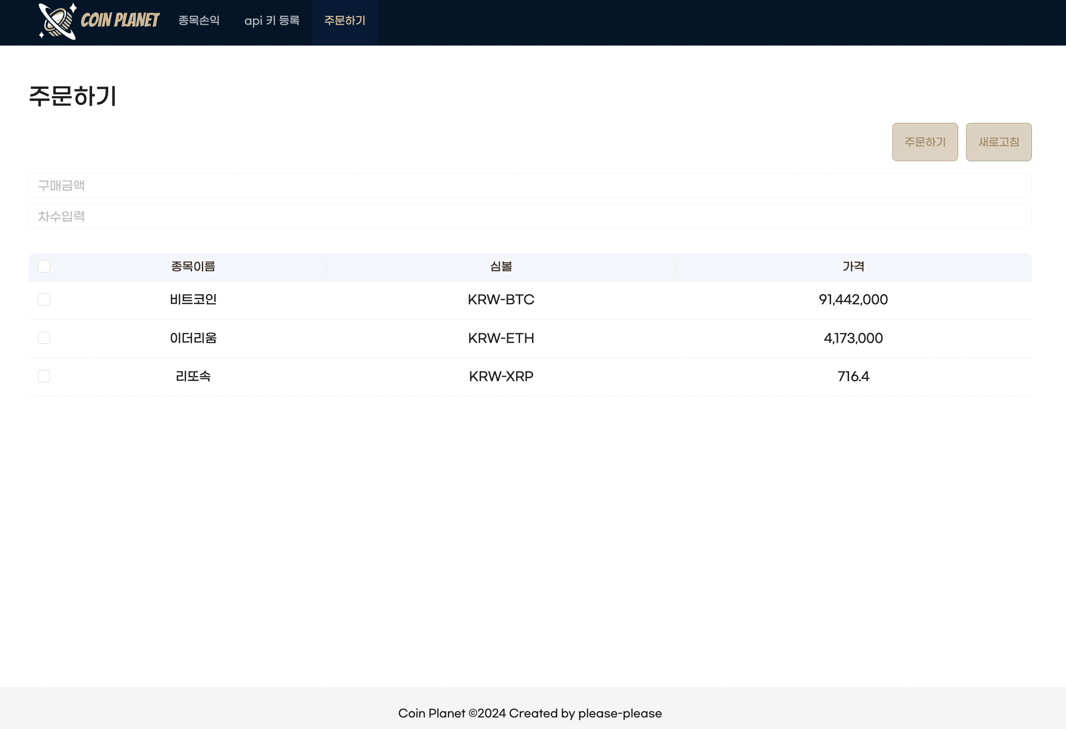Image resolution: width=1066 pixels, height=729 pixels.
Task: Click the Coin Planet footer copyright text
Action: click(530, 713)
